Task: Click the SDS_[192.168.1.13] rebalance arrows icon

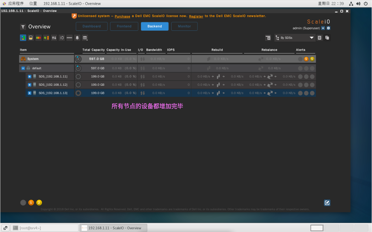Action: [270, 93]
